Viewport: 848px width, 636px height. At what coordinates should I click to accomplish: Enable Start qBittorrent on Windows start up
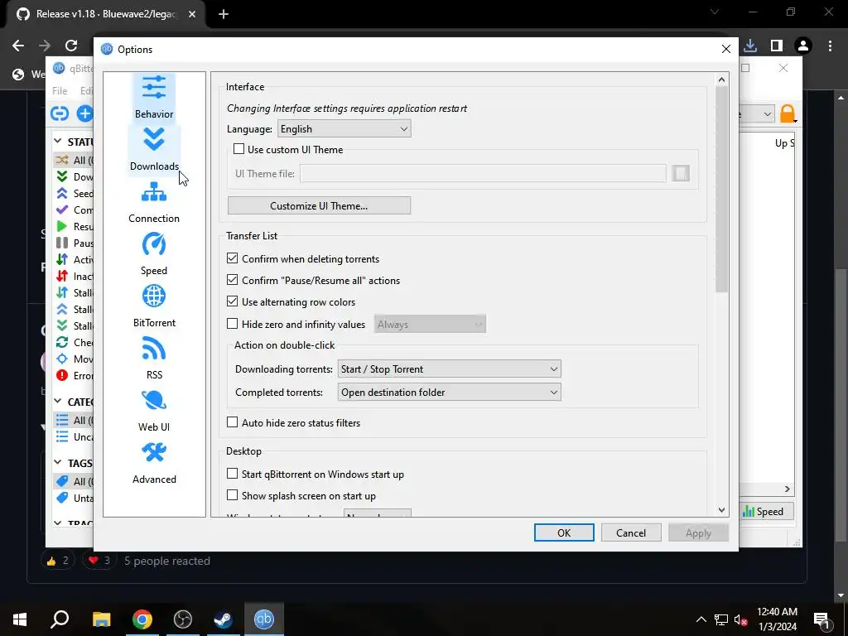point(232,473)
